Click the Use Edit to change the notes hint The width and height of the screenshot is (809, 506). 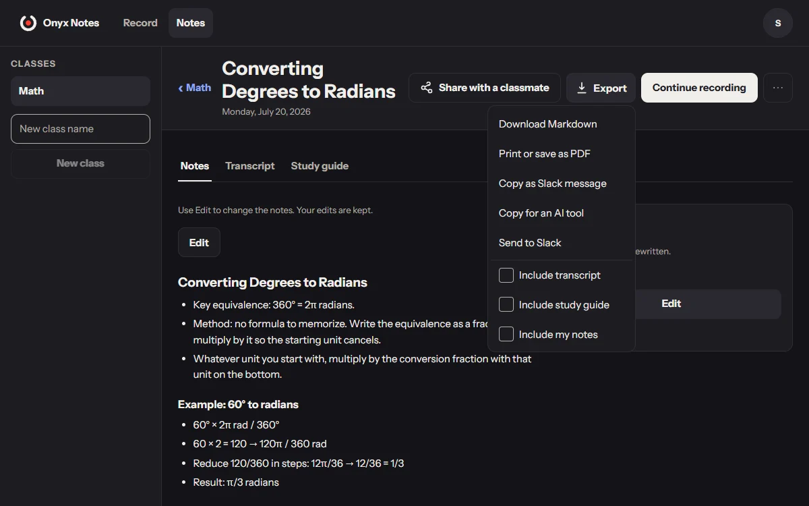point(275,210)
